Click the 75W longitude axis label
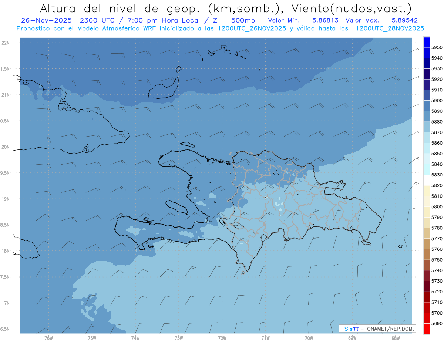The image size is (444, 343). (x=92, y=338)
